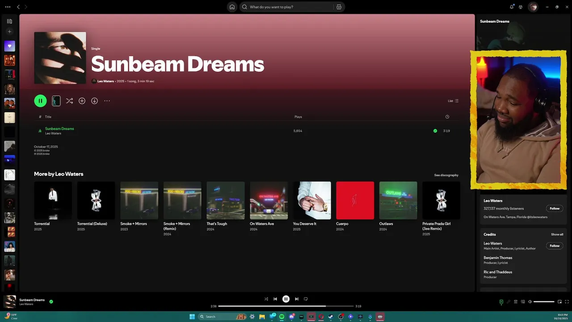
Task: Follow Leo Waters in Credits section
Action: [x=555, y=246]
